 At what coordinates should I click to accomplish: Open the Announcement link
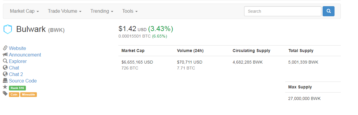25,55
